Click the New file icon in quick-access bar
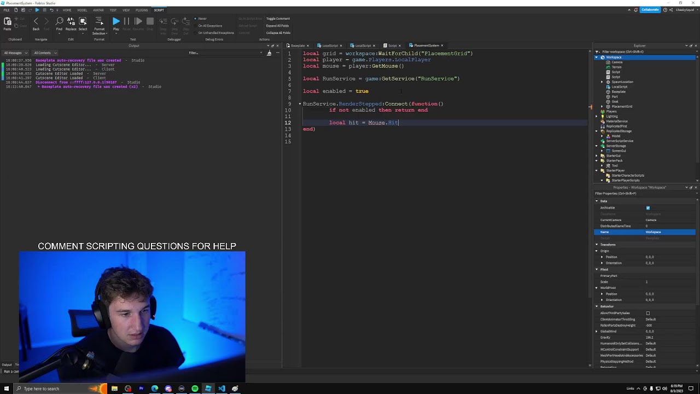This screenshot has width=700, height=394. pos(16,10)
